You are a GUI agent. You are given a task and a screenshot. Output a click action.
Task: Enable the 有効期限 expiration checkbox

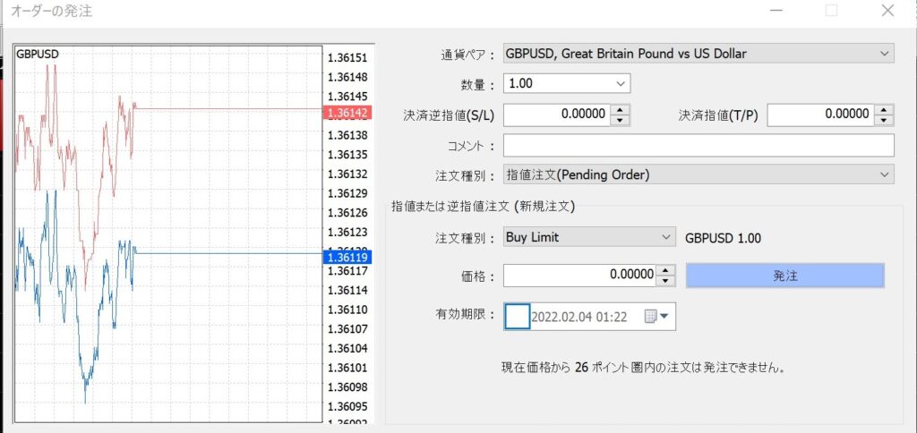(518, 316)
